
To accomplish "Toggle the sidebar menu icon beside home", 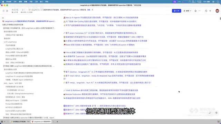I will (3, 11).
